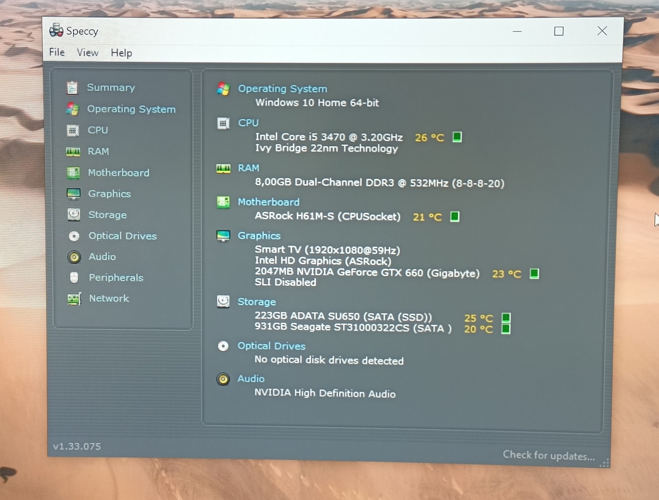Image resolution: width=659 pixels, height=500 pixels.
Task: Open the Help menu
Action: [121, 53]
